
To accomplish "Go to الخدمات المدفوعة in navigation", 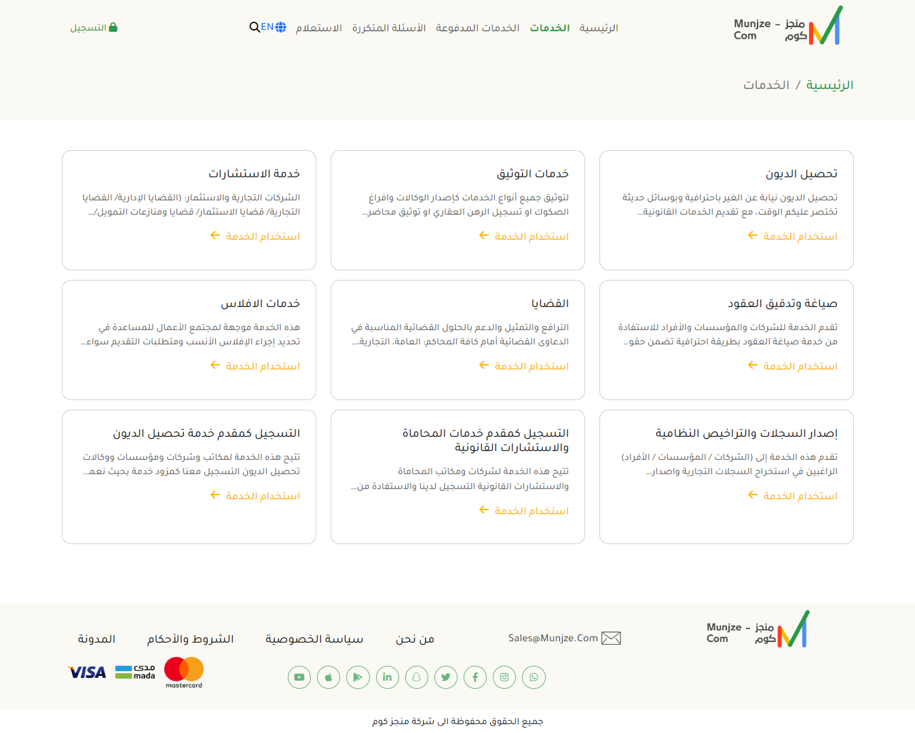I will point(477,28).
